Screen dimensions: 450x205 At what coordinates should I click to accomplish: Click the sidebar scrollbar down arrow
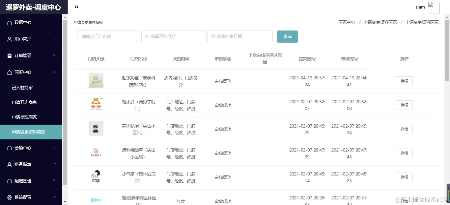(65, 202)
